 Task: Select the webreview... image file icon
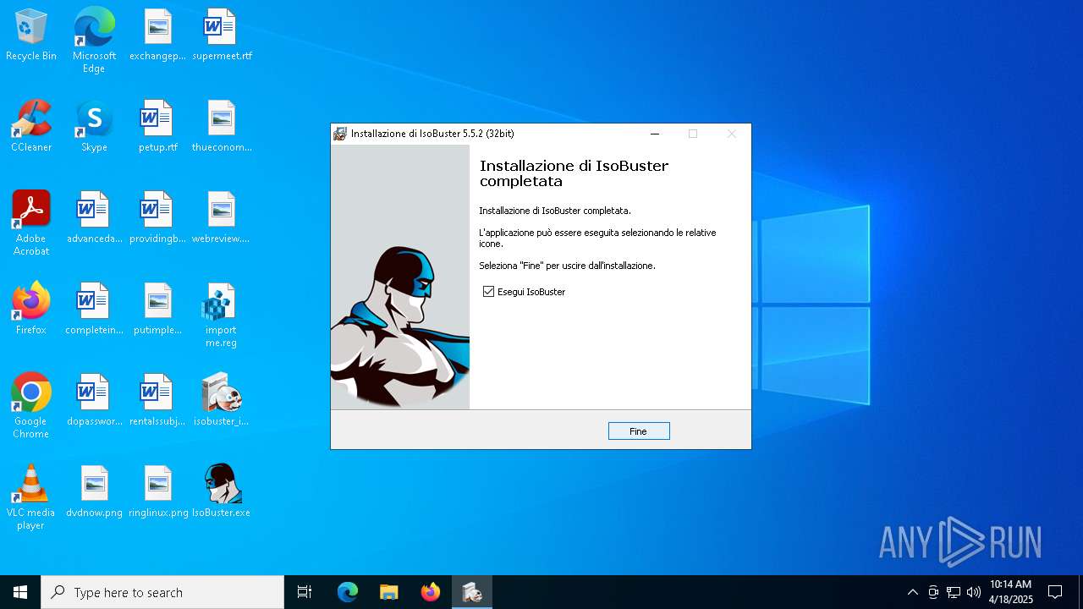pos(222,218)
